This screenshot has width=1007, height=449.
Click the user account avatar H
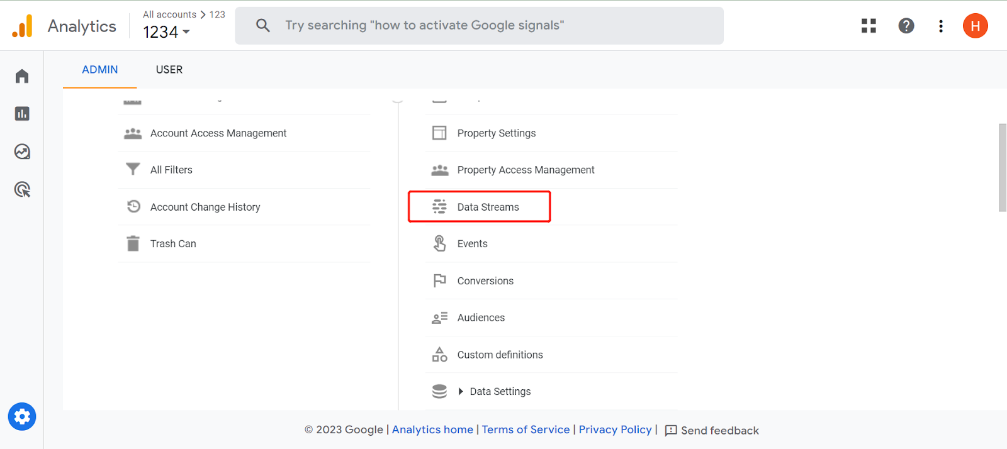pos(975,26)
